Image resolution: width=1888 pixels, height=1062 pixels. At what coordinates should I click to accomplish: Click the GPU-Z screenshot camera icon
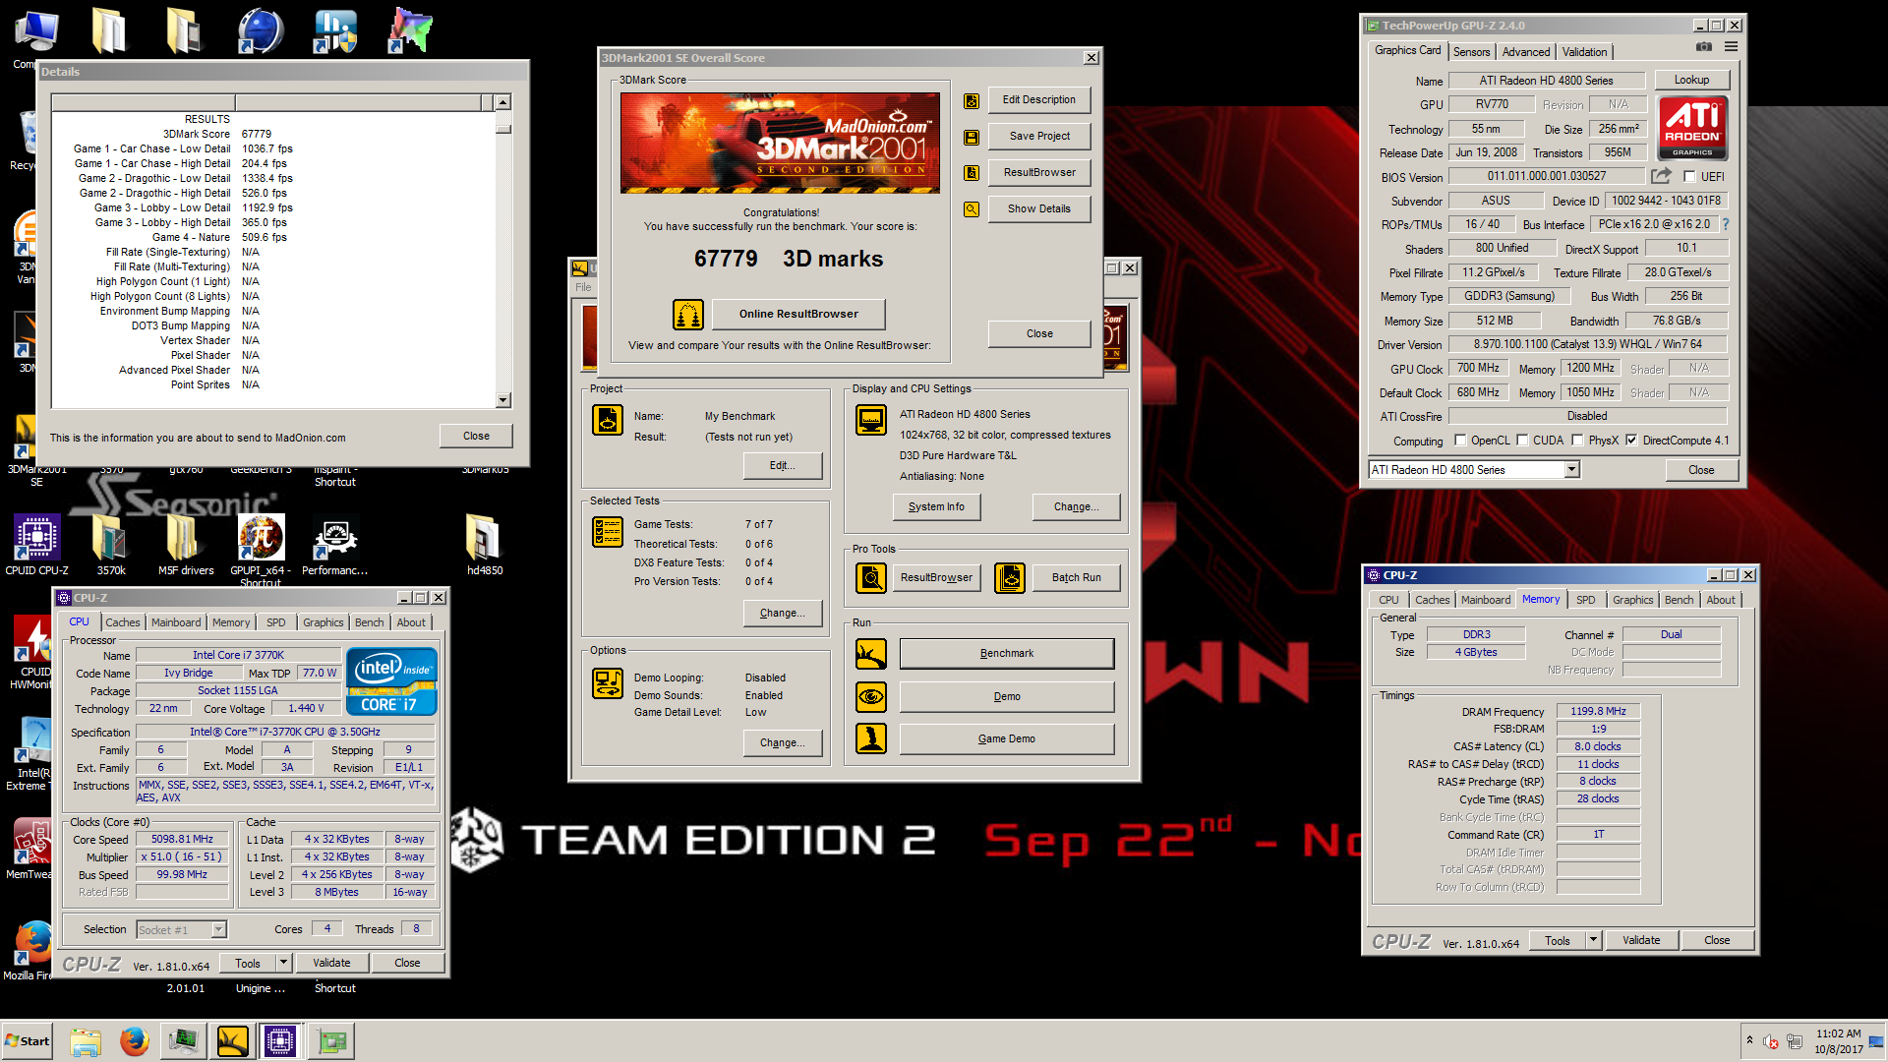point(1704,47)
